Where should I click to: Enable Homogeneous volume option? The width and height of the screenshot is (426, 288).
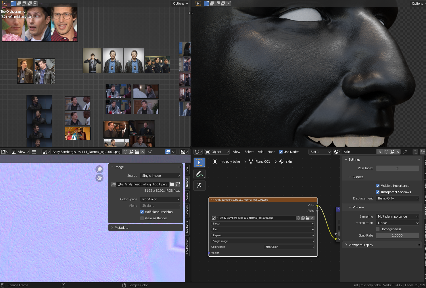[378, 229]
